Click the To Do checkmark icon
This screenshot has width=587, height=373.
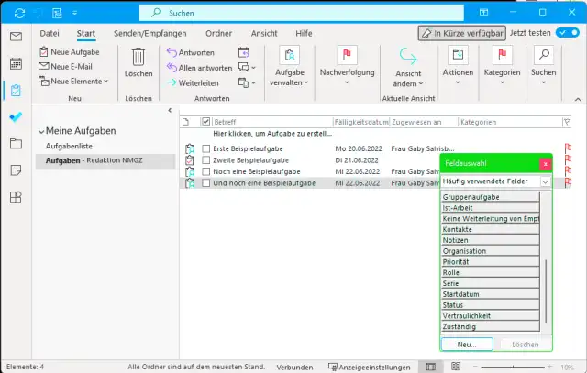(x=16, y=117)
